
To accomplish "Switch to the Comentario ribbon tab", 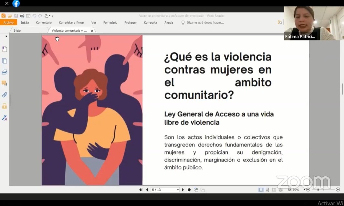I will coord(44,23).
